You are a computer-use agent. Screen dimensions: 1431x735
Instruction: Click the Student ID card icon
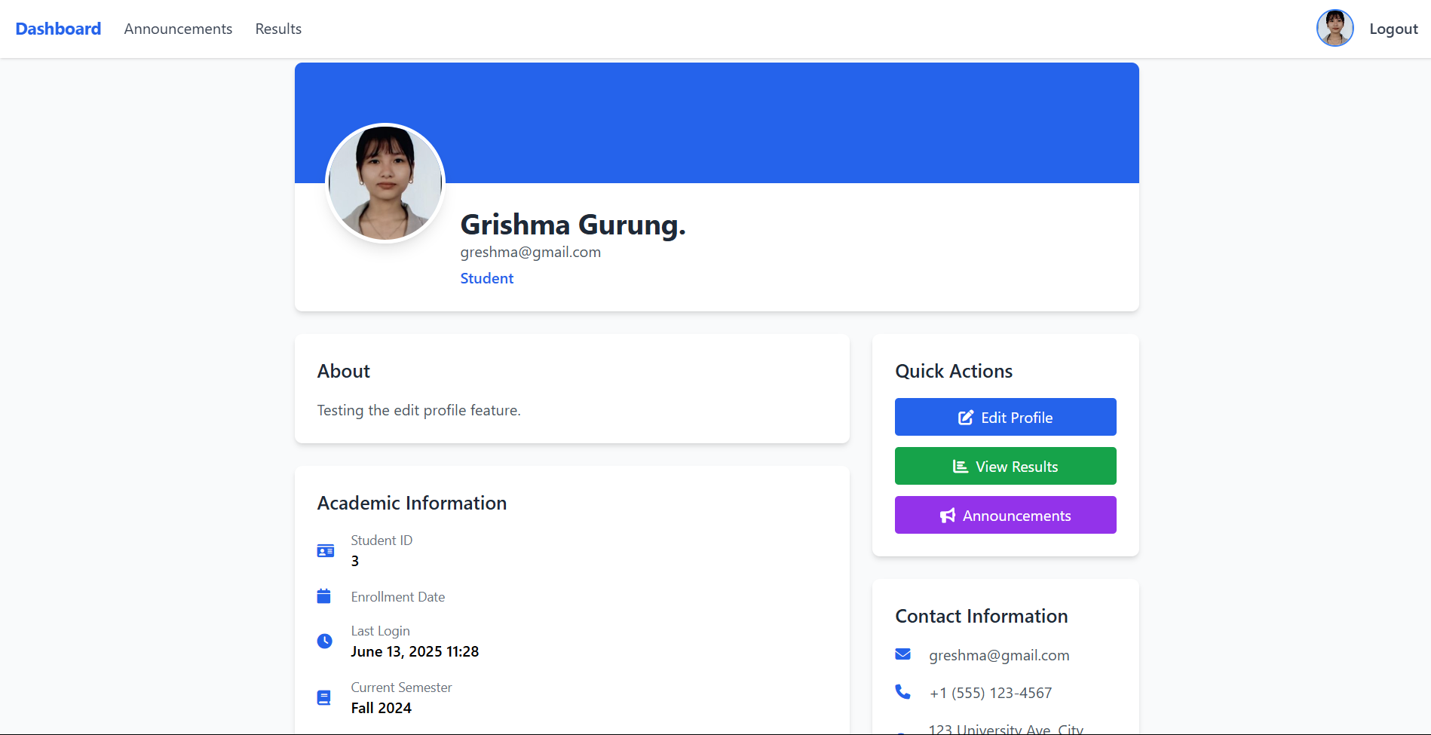coord(325,550)
